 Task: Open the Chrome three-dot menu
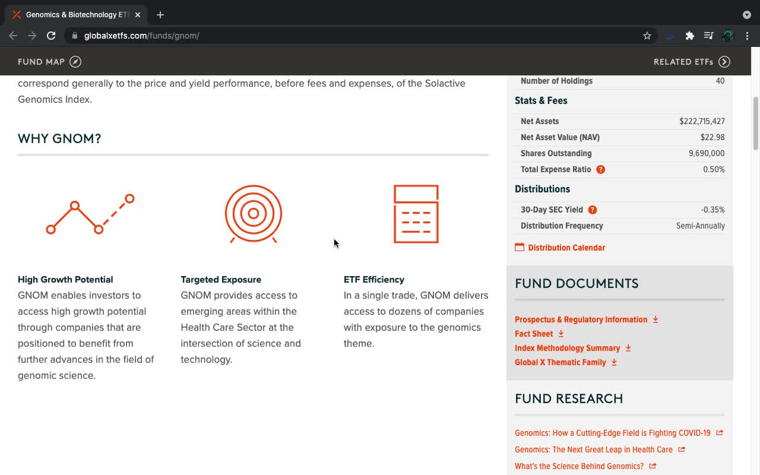tap(748, 36)
